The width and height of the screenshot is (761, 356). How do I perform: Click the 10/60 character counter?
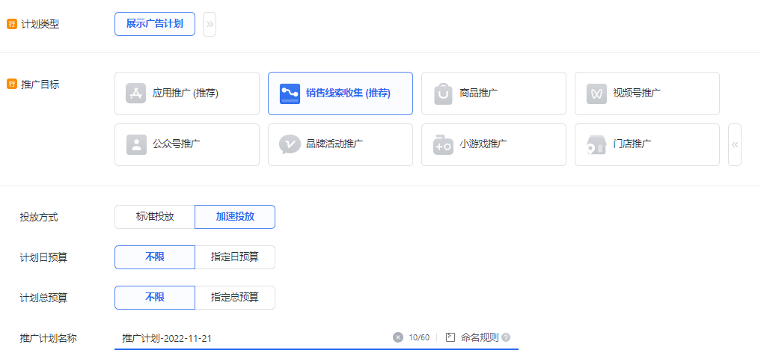click(x=419, y=337)
